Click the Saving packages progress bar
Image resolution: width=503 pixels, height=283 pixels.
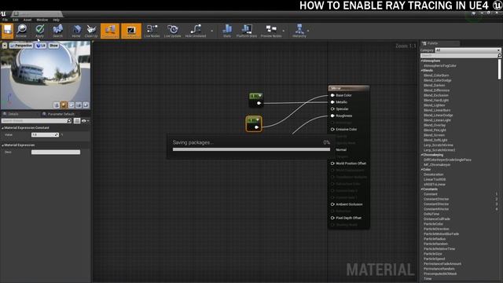pos(251,149)
